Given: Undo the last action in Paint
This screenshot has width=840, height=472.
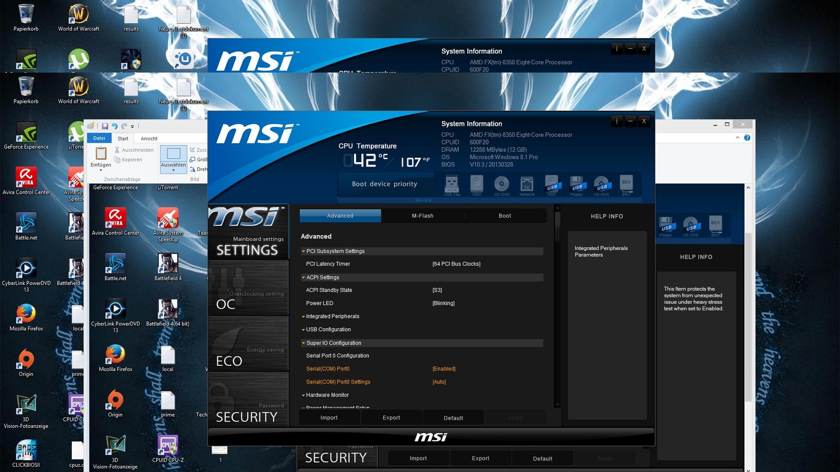Looking at the screenshot, I should (115, 126).
